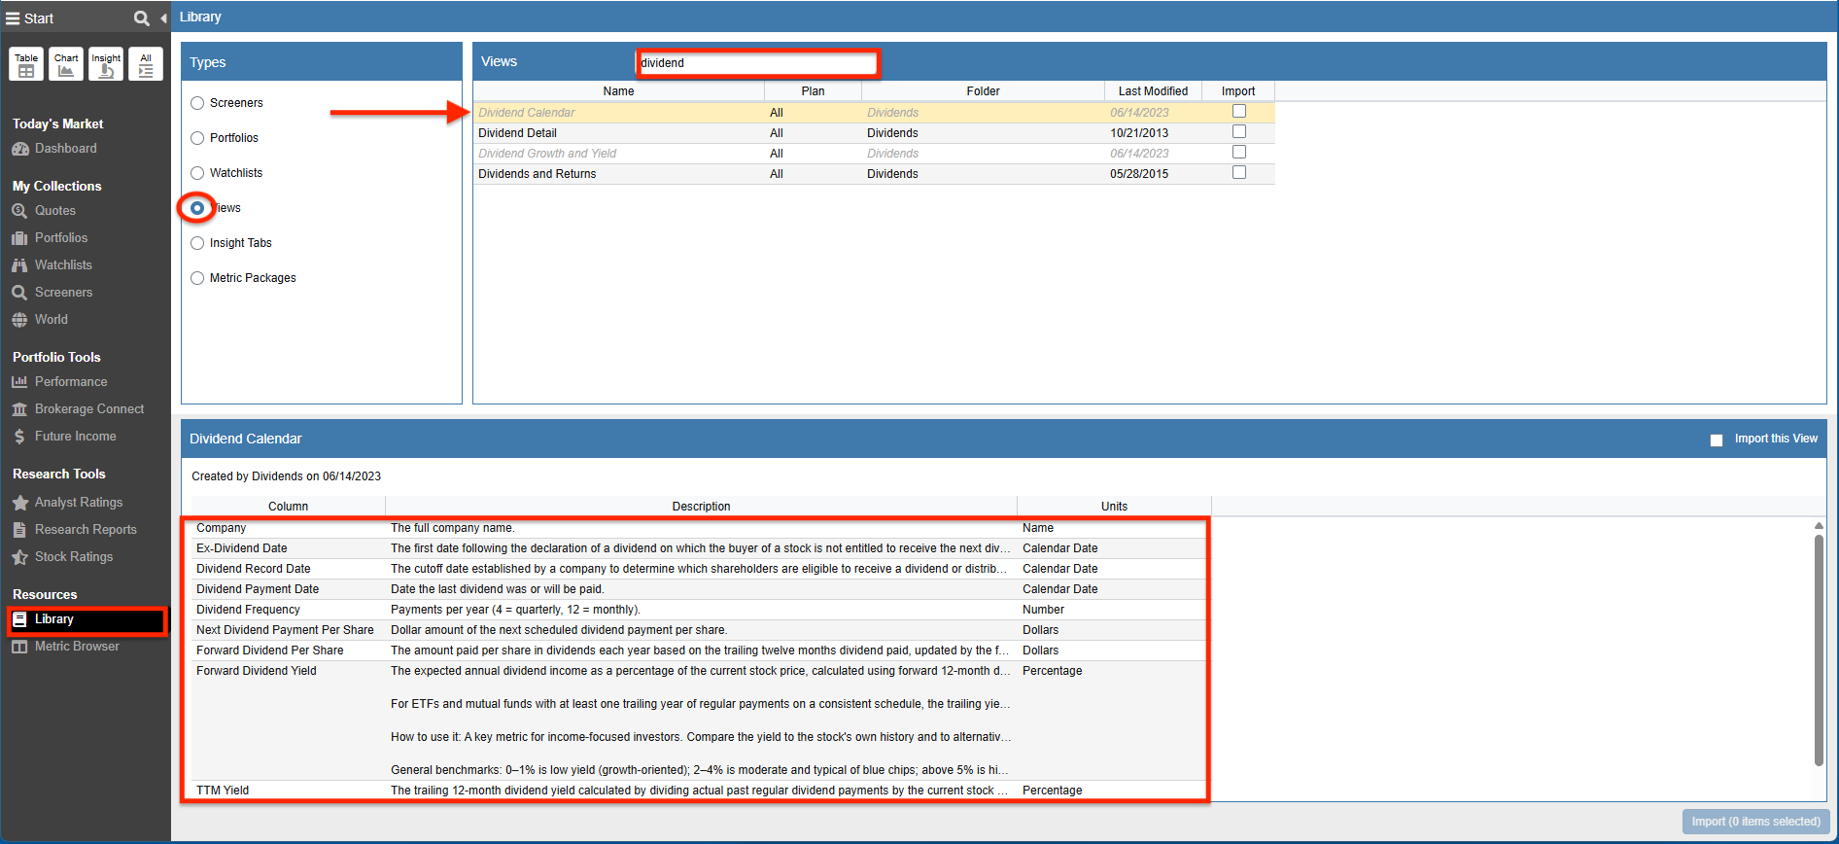Image resolution: width=1839 pixels, height=844 pixels.
Task: Open the Start hamburger menu
Action: 13,18
